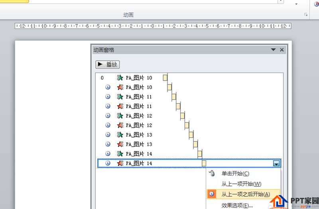The width and height of the screenshot is (319, 209).
Task: Click clock icon beside green-star PA_图片 11 row
Action: (108, 97)
